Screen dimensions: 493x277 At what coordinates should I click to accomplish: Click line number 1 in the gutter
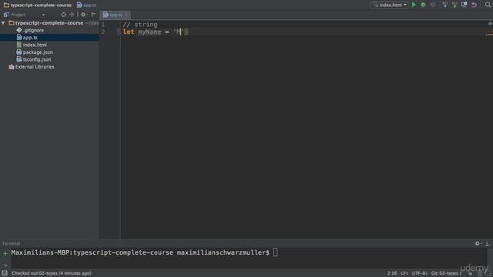103,25
